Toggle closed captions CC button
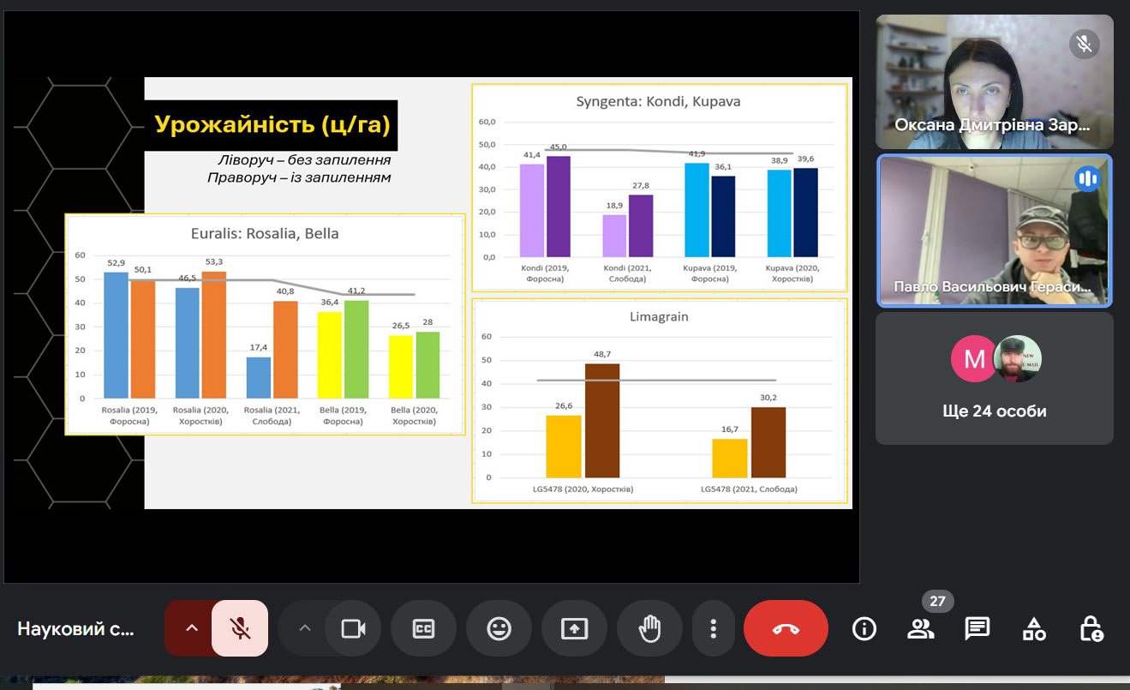 [x=423, y=628]
